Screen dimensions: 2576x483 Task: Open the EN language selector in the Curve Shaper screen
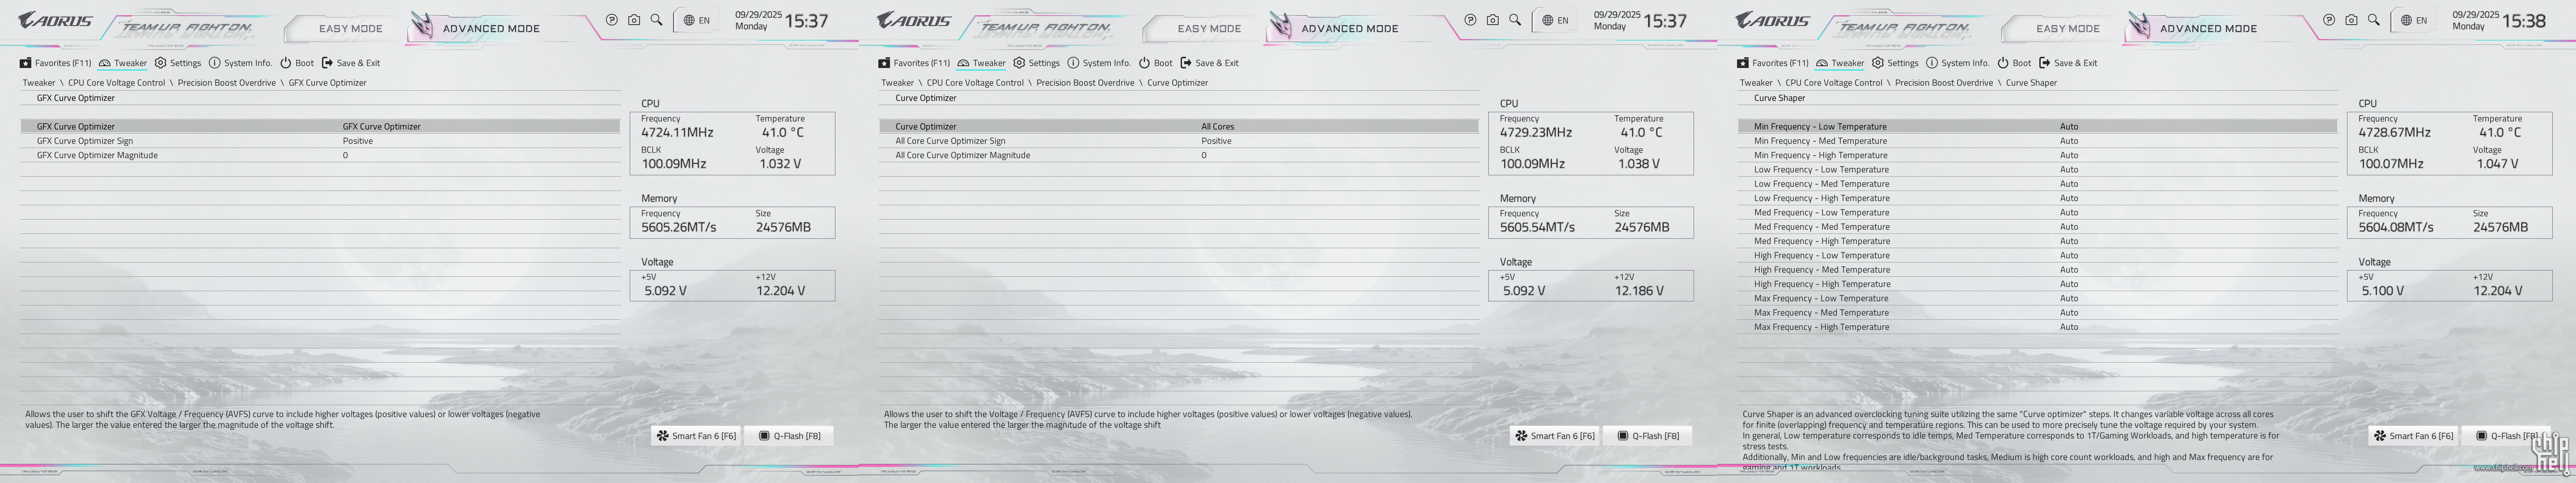pos(2414,20)
